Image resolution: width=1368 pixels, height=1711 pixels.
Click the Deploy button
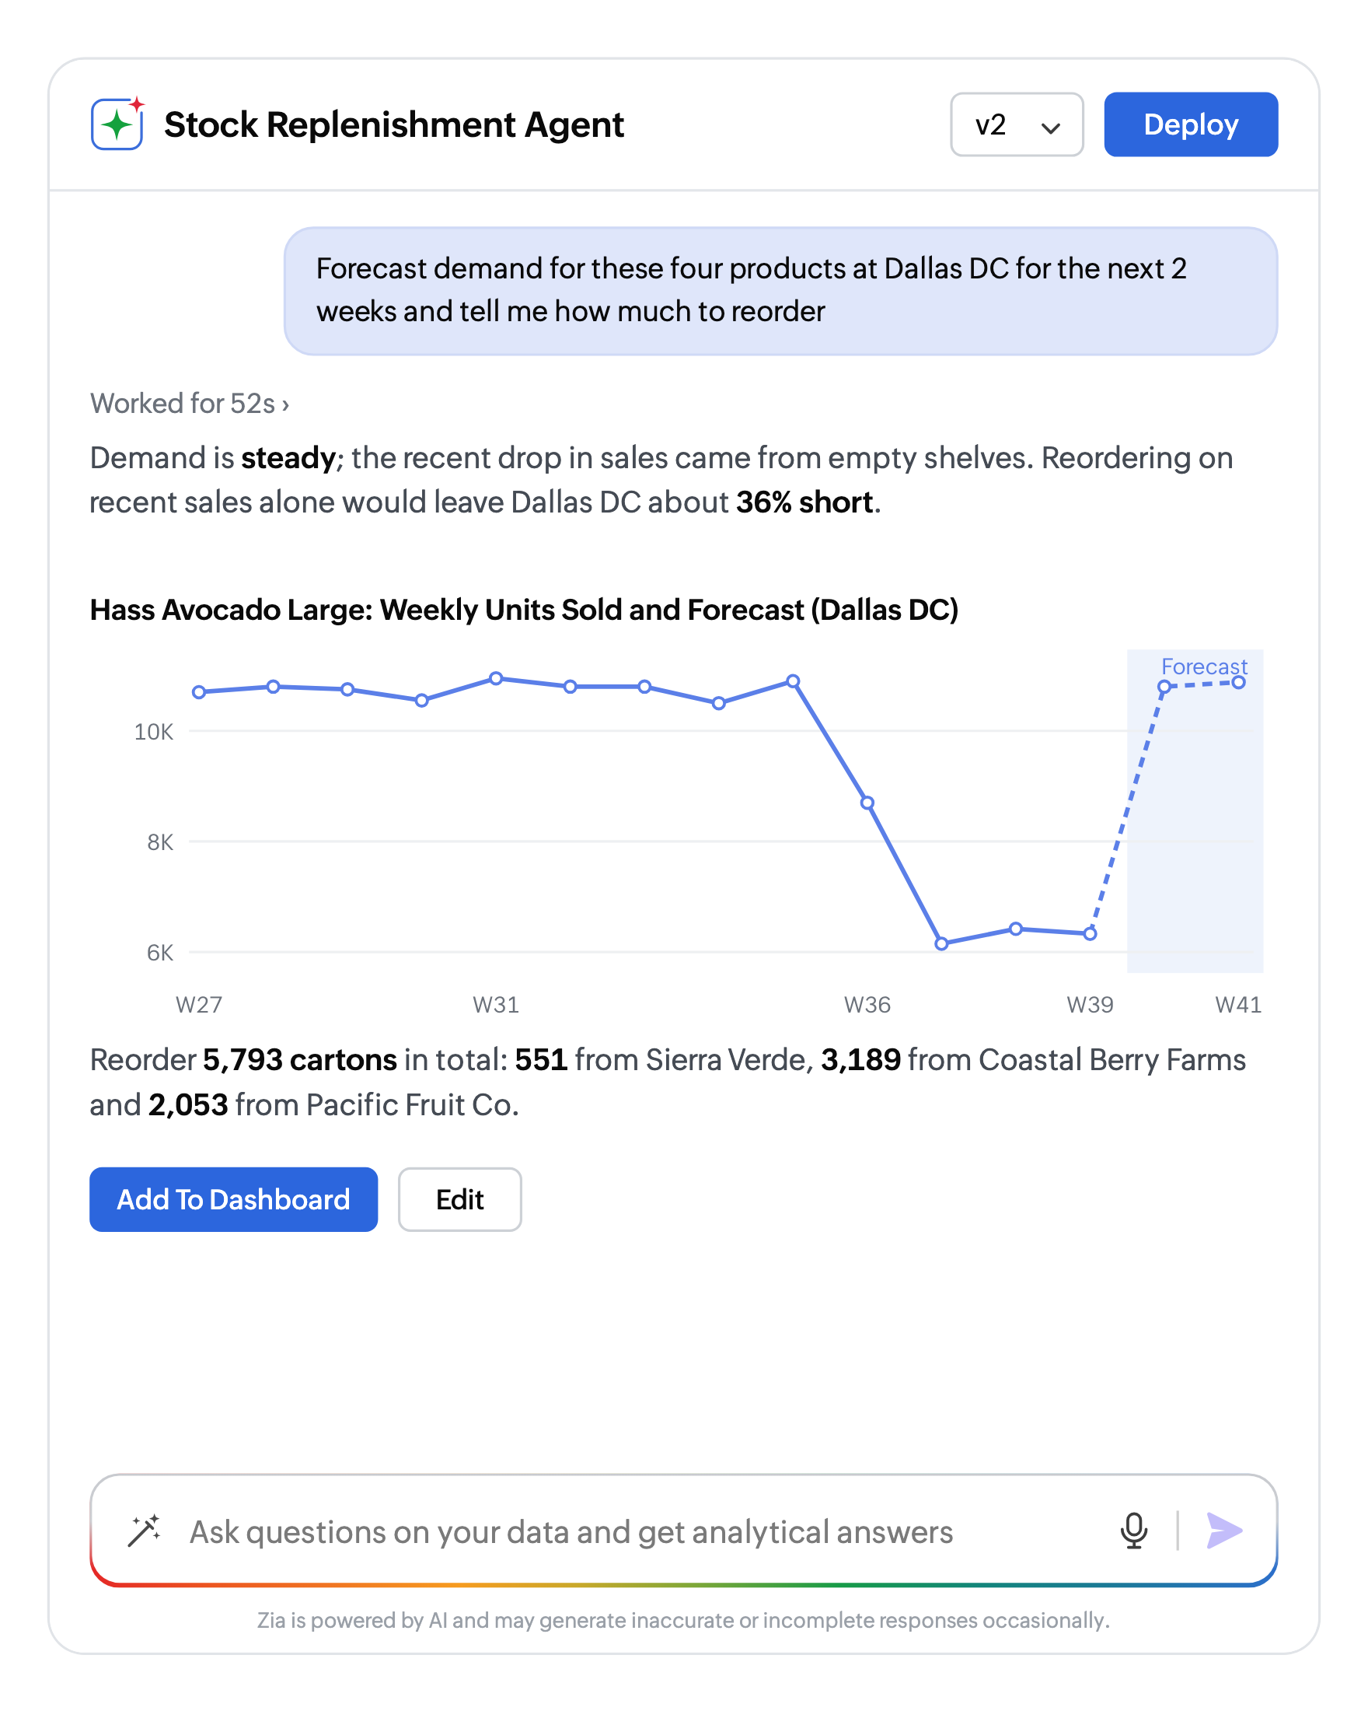[1190, 124]
